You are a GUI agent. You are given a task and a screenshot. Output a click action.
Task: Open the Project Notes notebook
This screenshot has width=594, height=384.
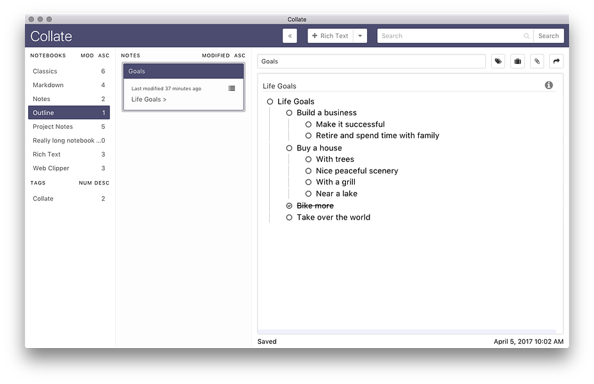(x=69, y=127)
